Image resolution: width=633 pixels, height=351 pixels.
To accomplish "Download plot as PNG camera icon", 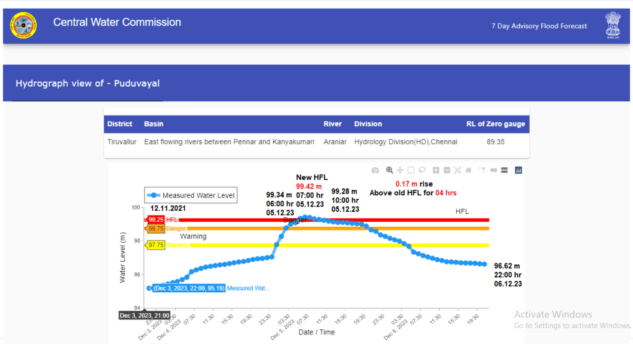I will [x=375, y=170].
